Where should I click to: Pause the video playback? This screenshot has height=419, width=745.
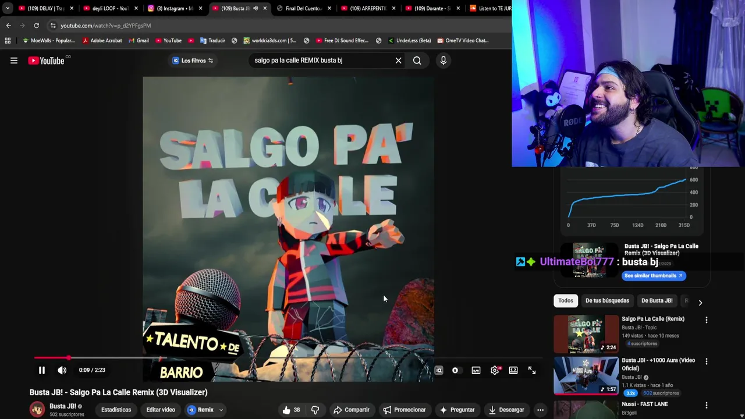point(42,370)
